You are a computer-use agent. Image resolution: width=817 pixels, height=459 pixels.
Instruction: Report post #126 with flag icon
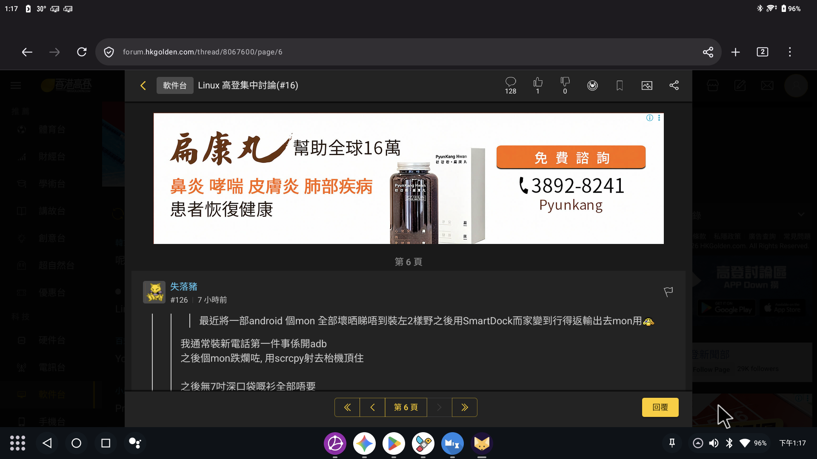point(668,292)
